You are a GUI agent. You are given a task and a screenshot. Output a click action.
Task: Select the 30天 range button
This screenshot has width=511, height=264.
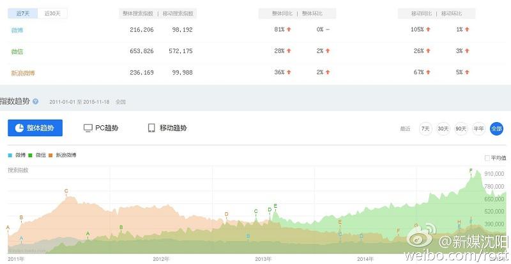[x=443, y=128]
